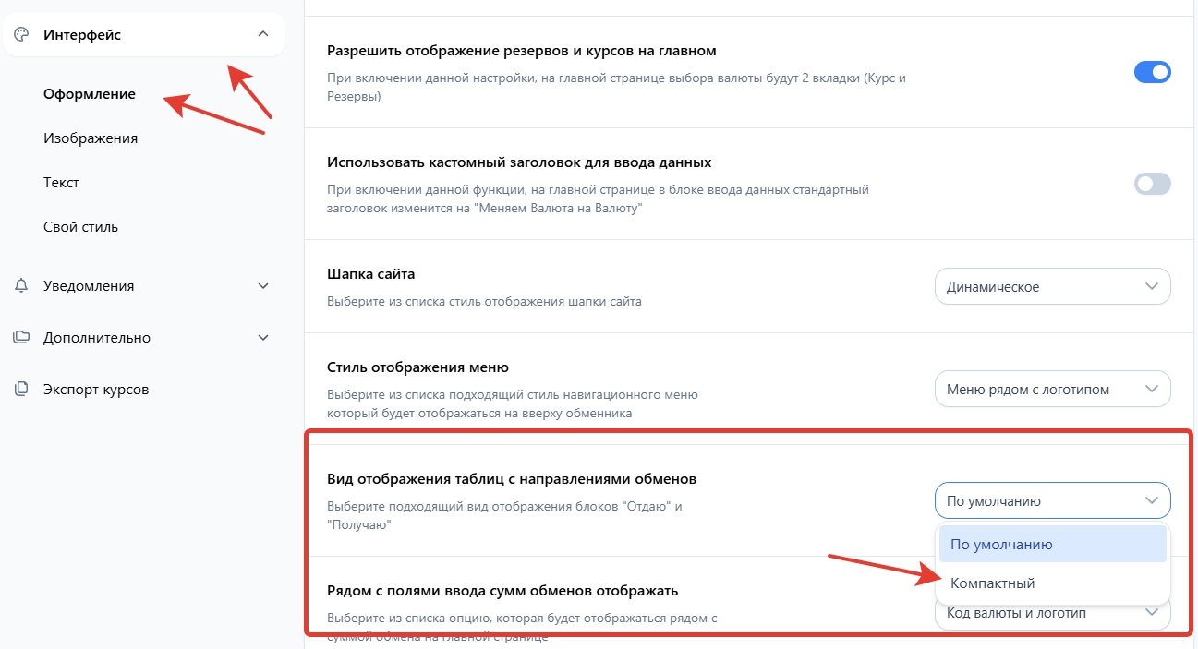Open the Код валюты и логотип dropdown
Screen dimensions: 1198x649
coord(1052,614)
